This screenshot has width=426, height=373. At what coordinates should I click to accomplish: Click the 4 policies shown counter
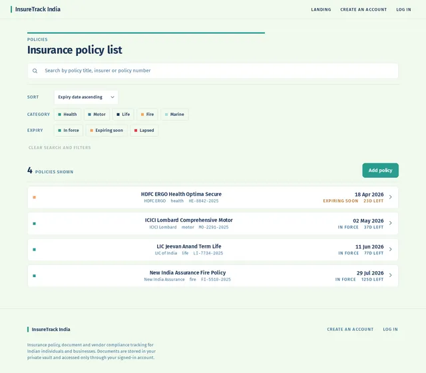(x=51, y=171)
